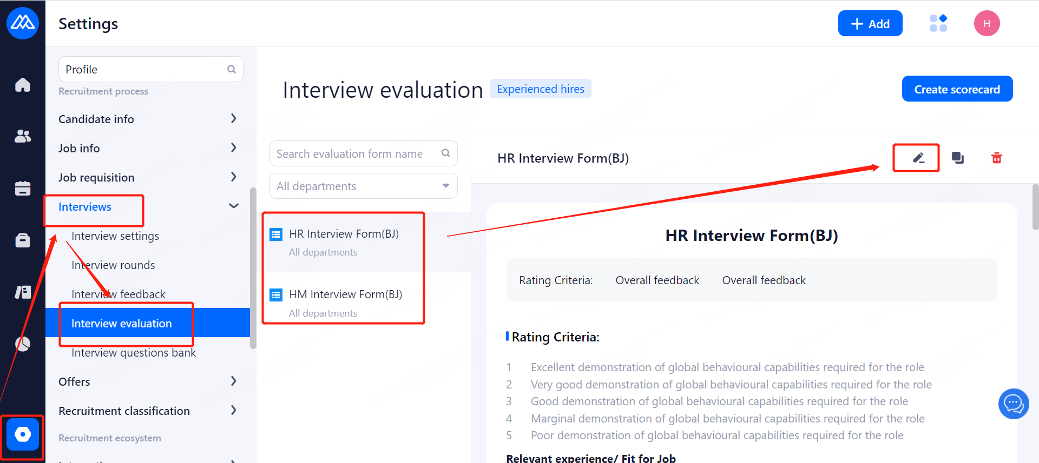This screenshot has width=1039, height=463.
Task: Click the pencil edit icon for the form
Action: tap(918, 158)
